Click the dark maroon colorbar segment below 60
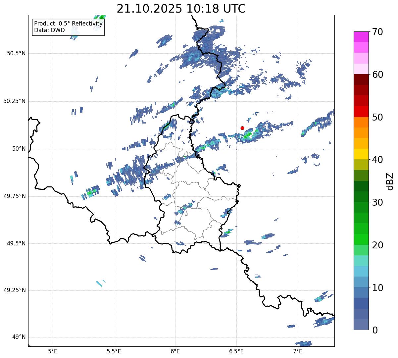 (x=361, y=79)
